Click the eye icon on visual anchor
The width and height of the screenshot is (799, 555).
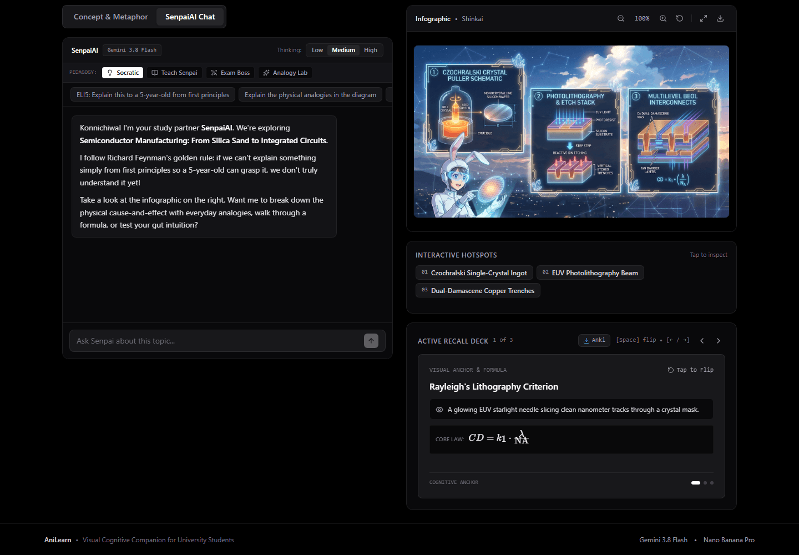tap(439, 410)
